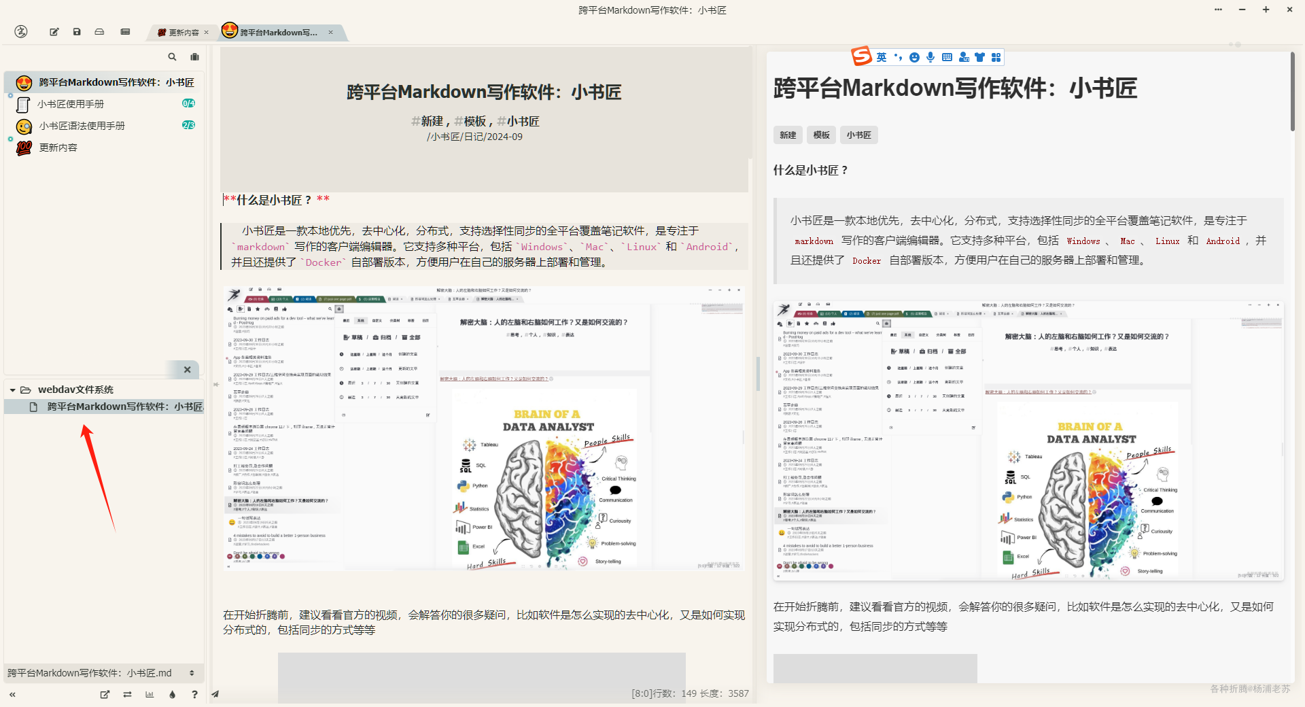Click the **什么是小书匠？** line in editor
This screenshot has width=1305, height=707.
point(277,200)
